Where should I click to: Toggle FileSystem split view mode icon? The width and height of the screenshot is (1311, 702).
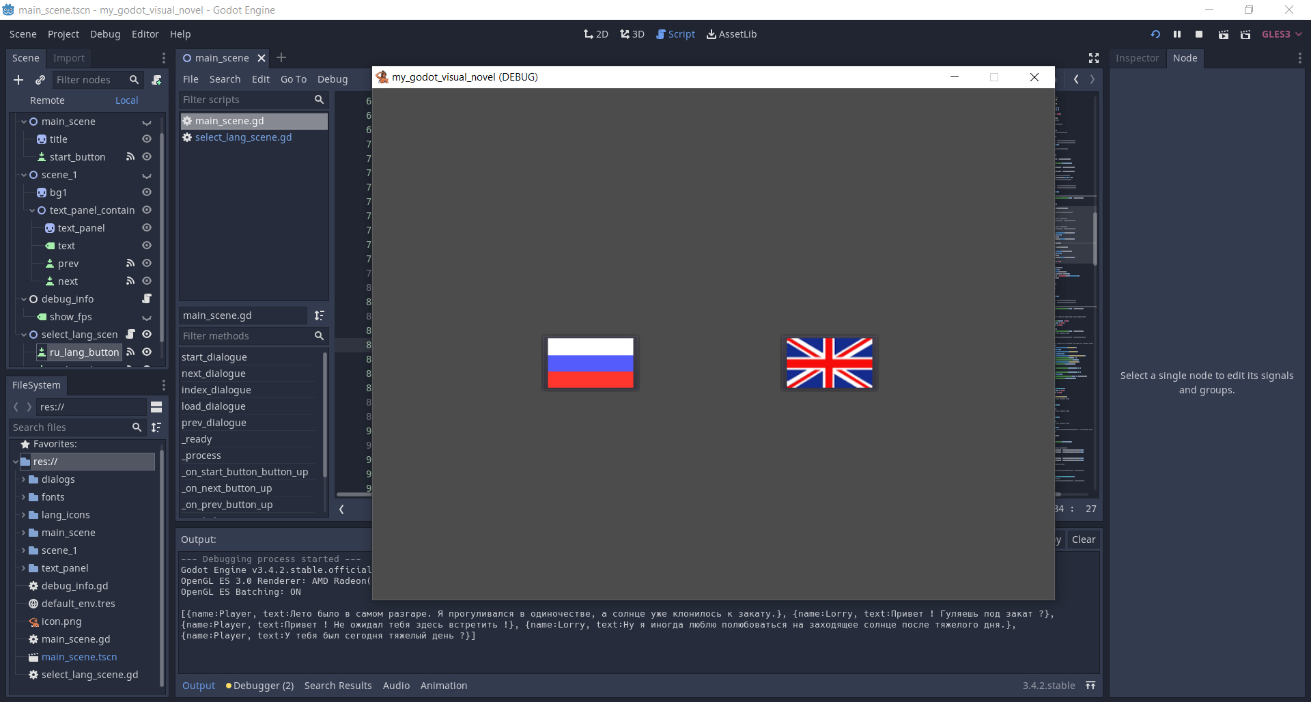pos(156,407)
